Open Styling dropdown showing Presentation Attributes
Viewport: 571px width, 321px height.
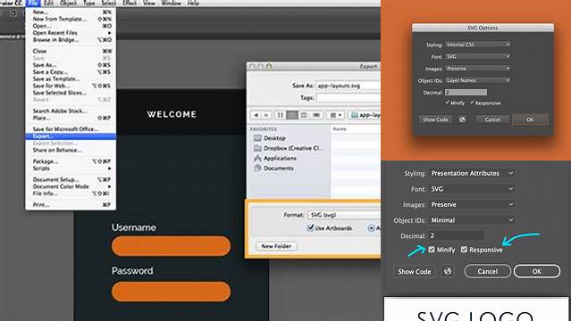click(x=472, y=173)
